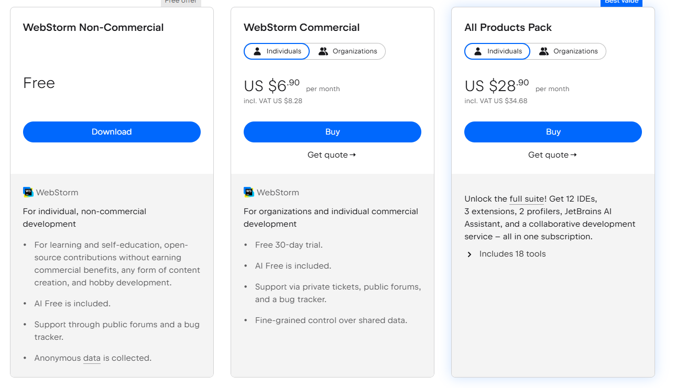Get a quote for WebStorm Commercial

pyautogui.click(x=332, y=155)
